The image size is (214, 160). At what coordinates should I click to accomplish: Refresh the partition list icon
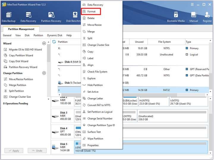[x=54, y=42]
